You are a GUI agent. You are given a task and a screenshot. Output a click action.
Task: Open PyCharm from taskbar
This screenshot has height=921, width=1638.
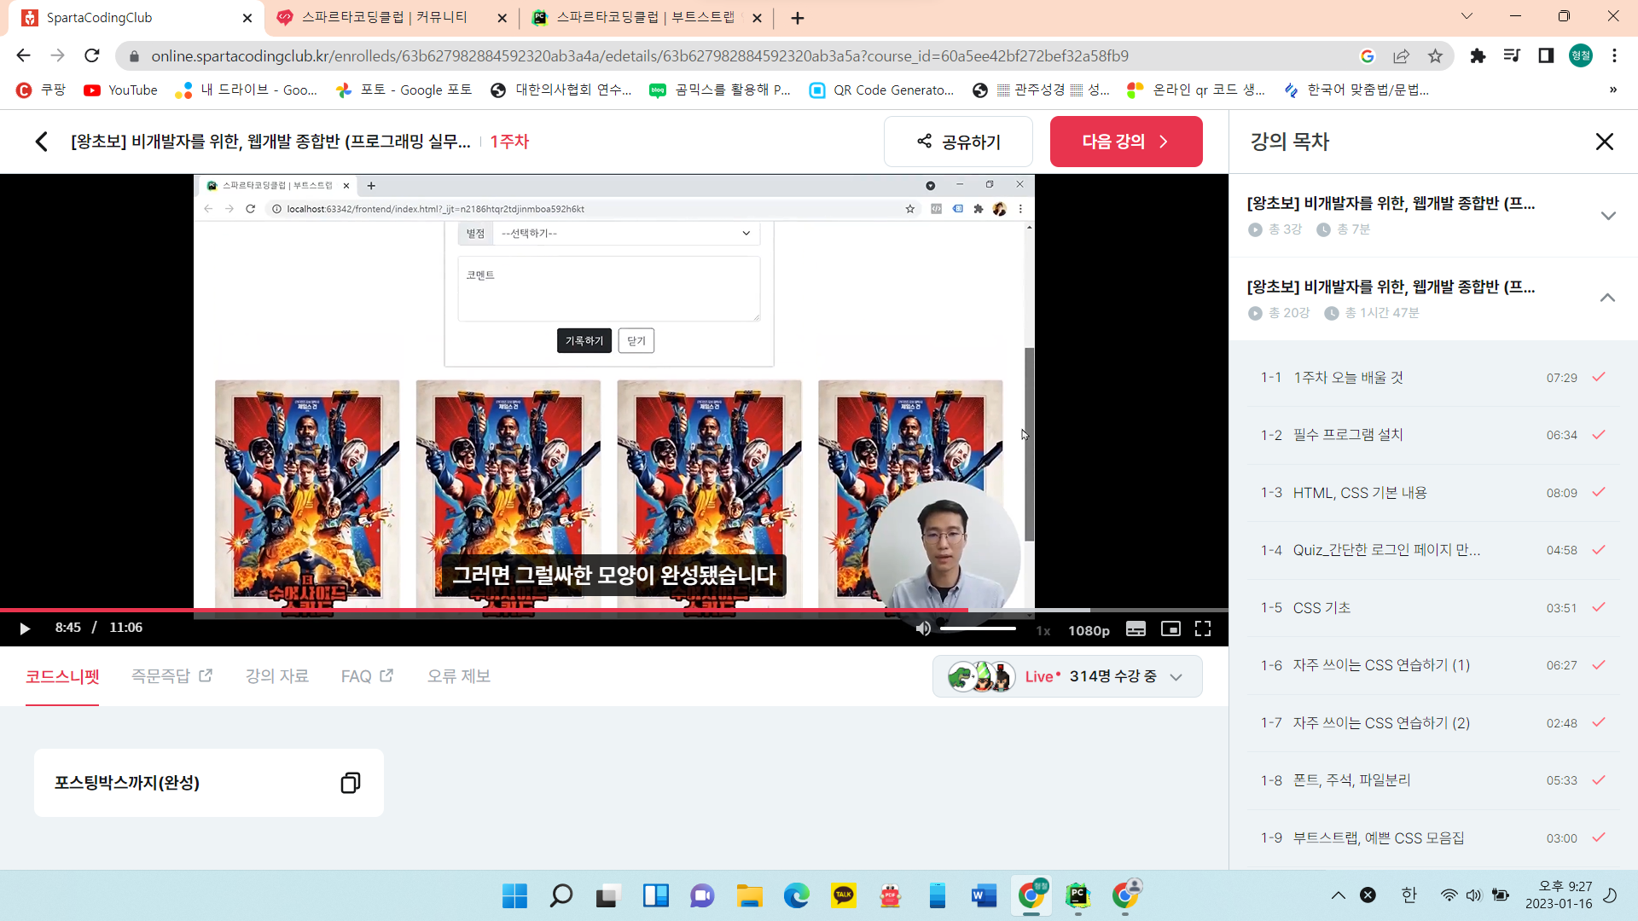click(1078, 895)
